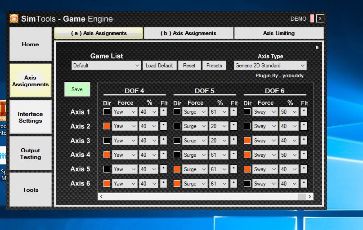The height and width of the screenshot is (230, 363).
Task: Toggle Axis 1 DOF 4 Flt checkbox
Action: click(x=163, y=112)
